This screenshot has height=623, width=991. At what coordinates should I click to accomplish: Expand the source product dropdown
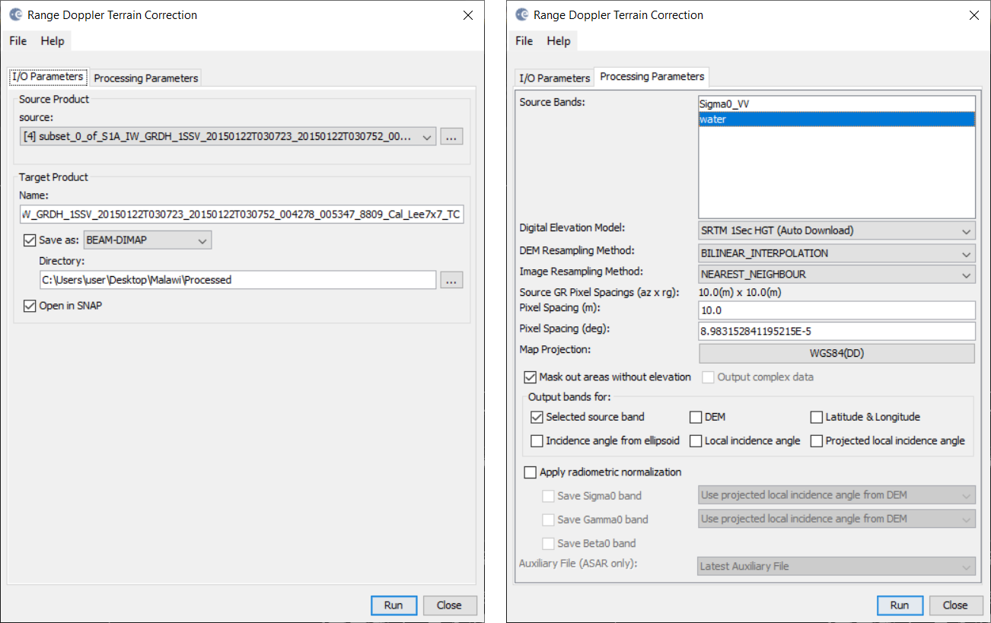coord(228,138)
